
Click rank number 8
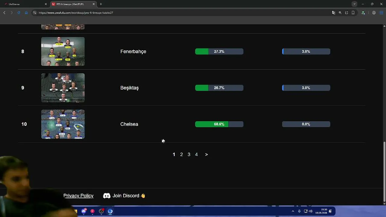coord(23,52)
